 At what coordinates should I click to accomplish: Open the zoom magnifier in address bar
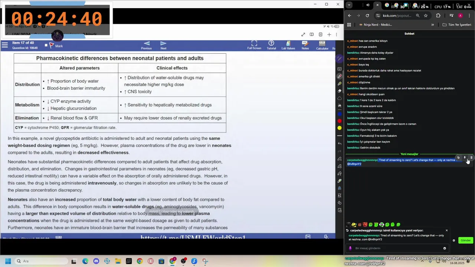[x=417, y=16]
